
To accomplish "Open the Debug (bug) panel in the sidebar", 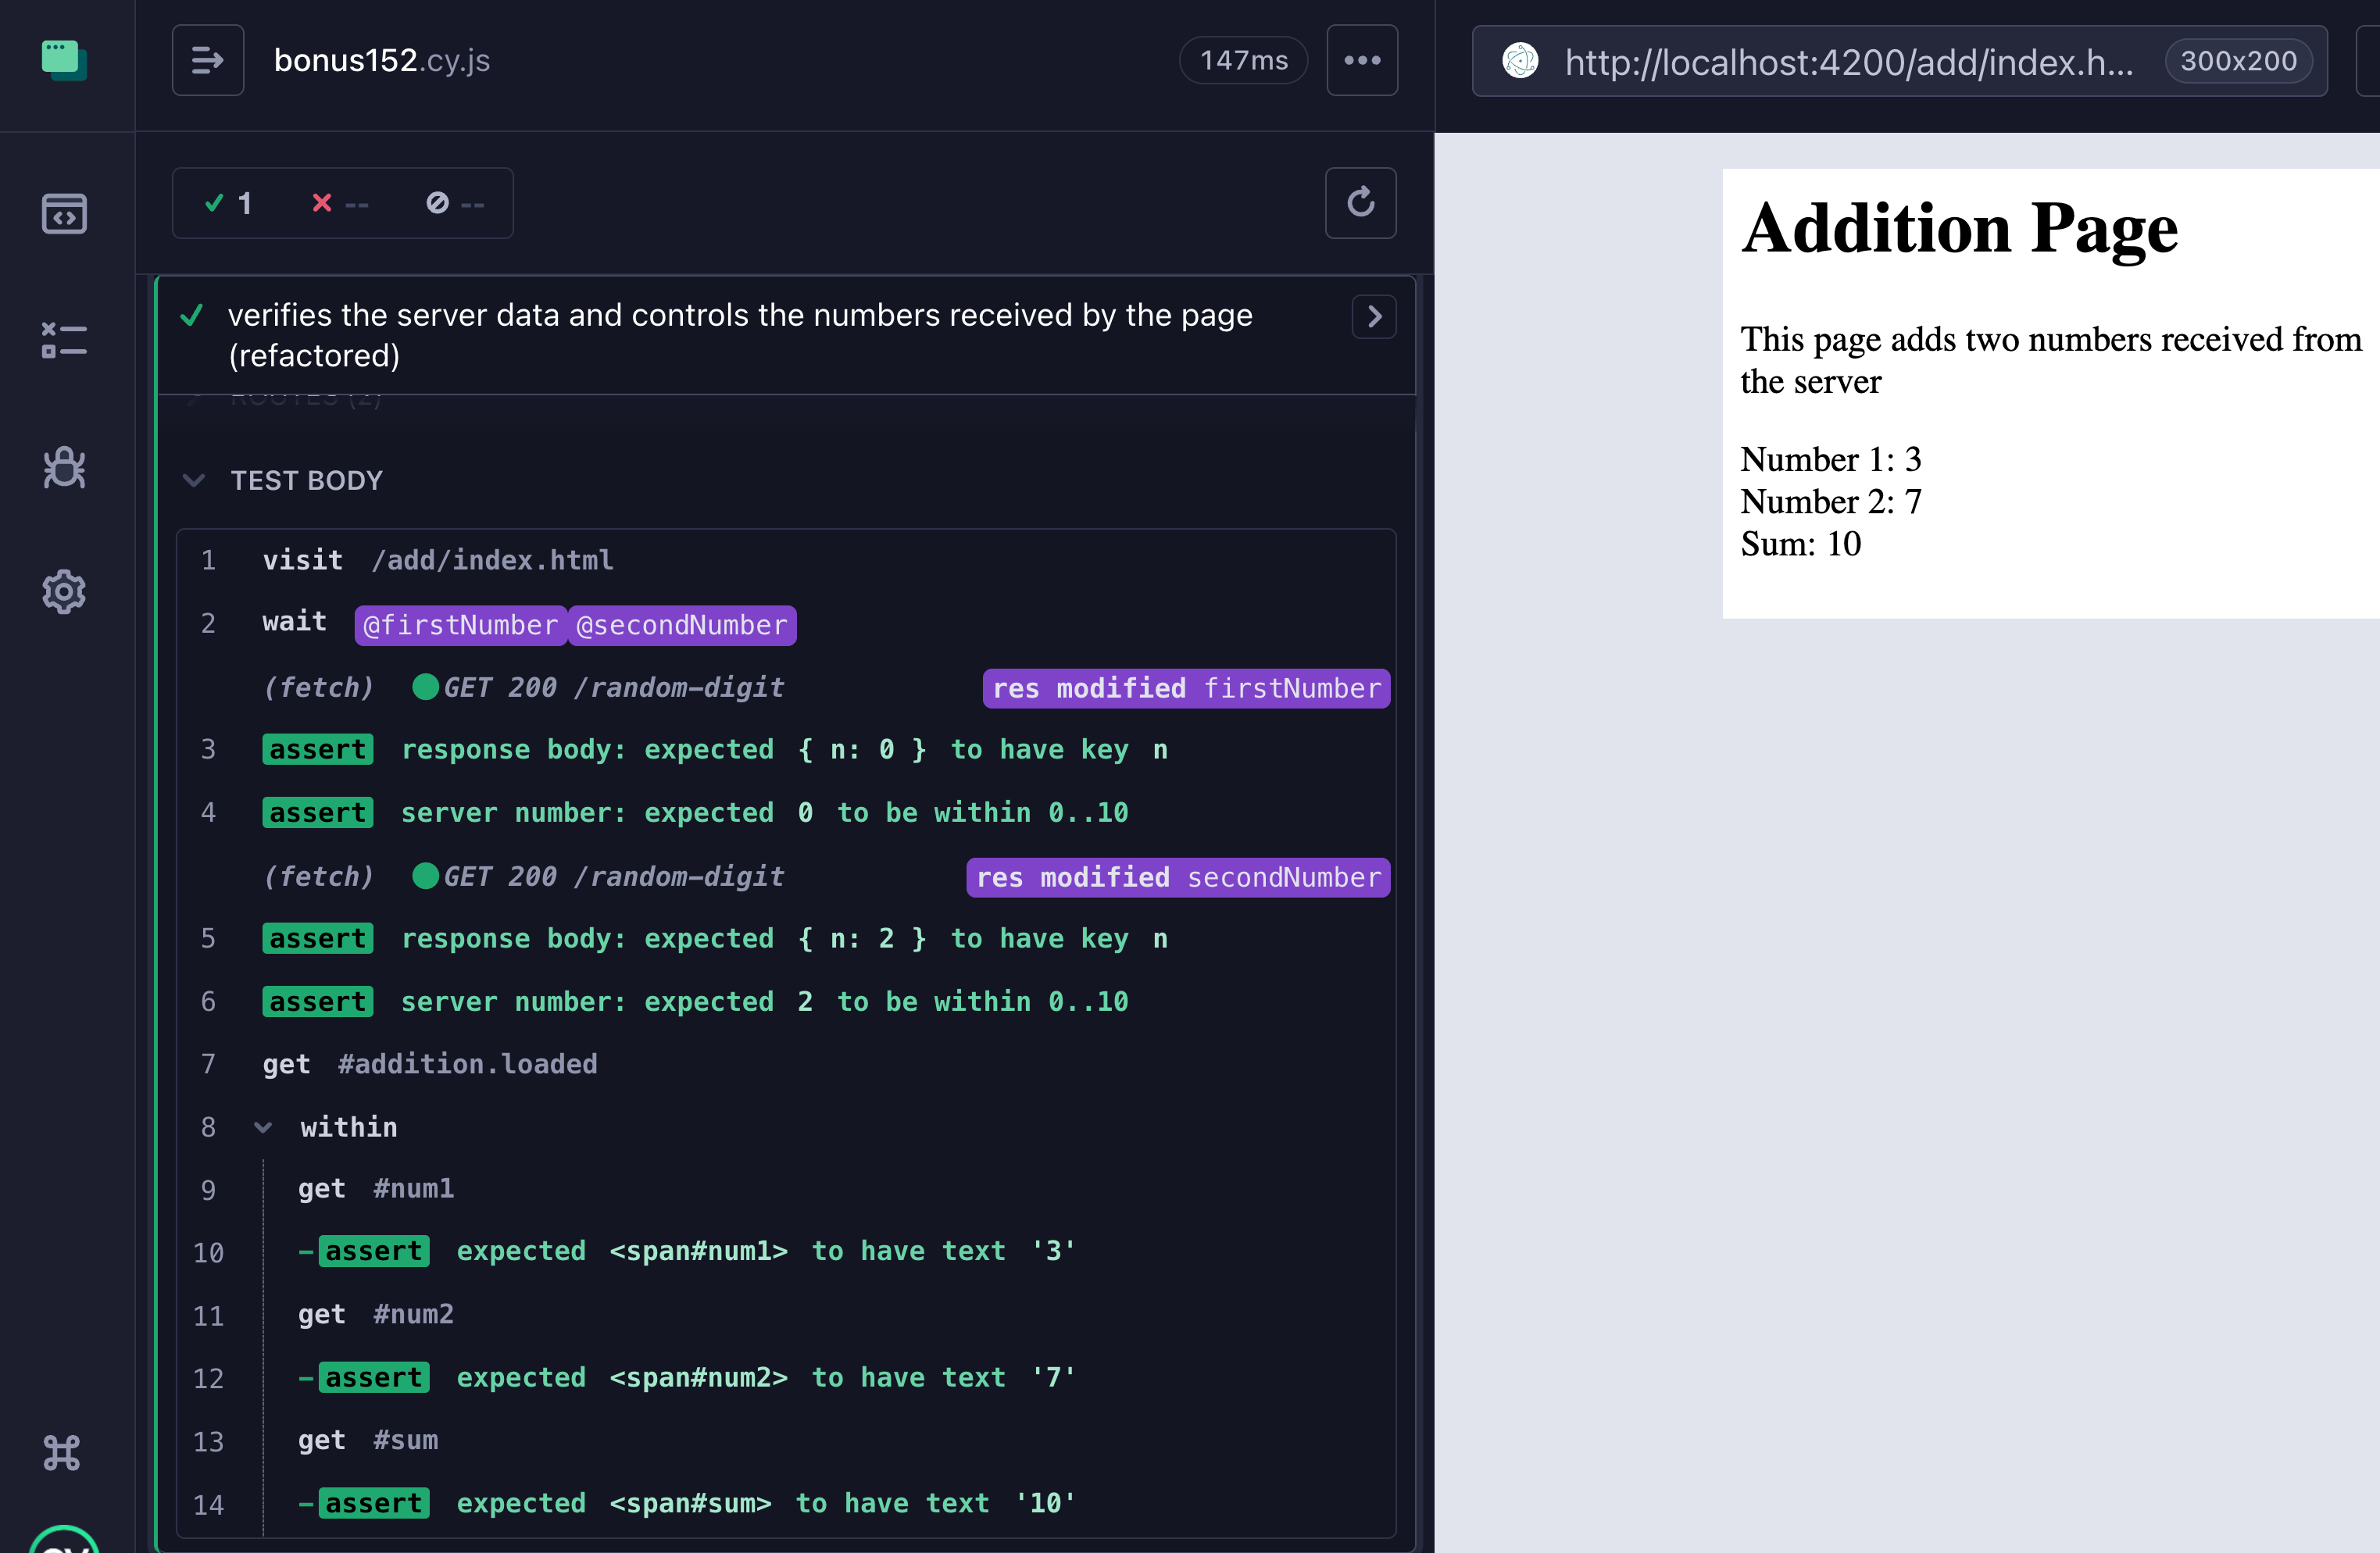I will click(63, 467).
